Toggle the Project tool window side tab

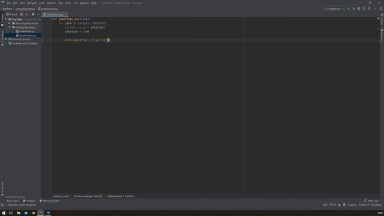point(2,20)
